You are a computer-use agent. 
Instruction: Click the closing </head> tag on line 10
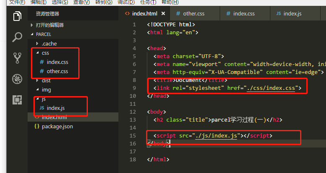[x=158, y=96]
